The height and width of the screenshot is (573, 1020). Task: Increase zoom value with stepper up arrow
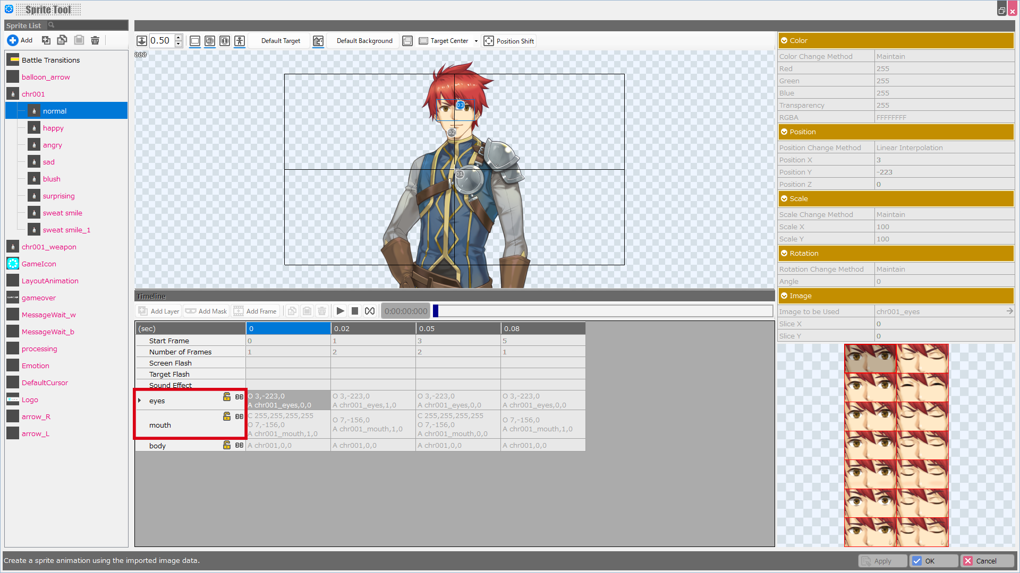point(178,38)
